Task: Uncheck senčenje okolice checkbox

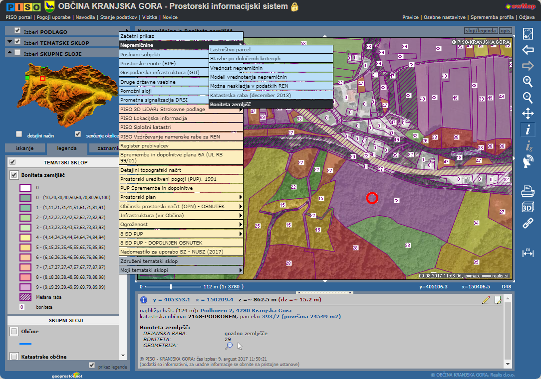Action: [78, 134]
